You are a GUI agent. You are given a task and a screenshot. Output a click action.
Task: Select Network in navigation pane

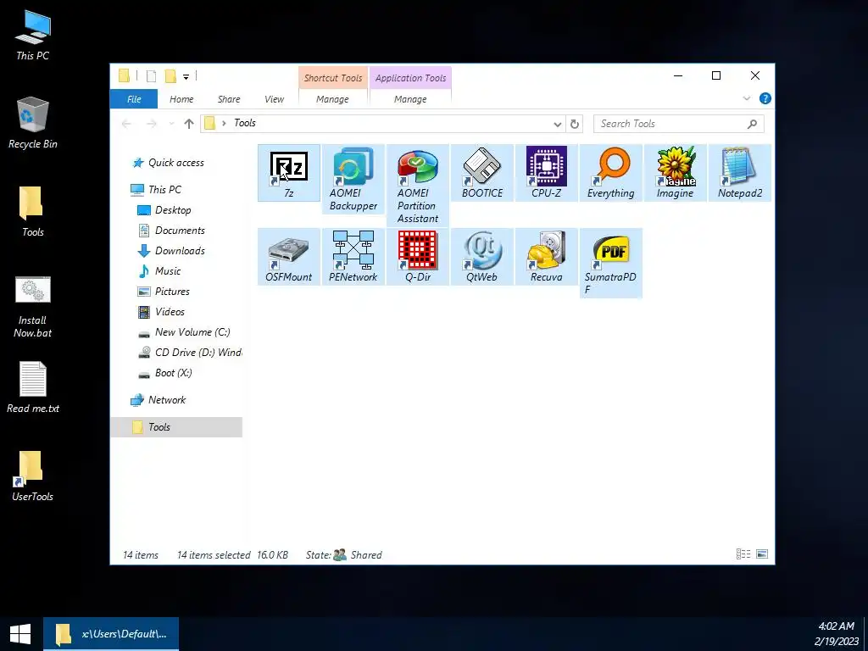pos(167,400)
